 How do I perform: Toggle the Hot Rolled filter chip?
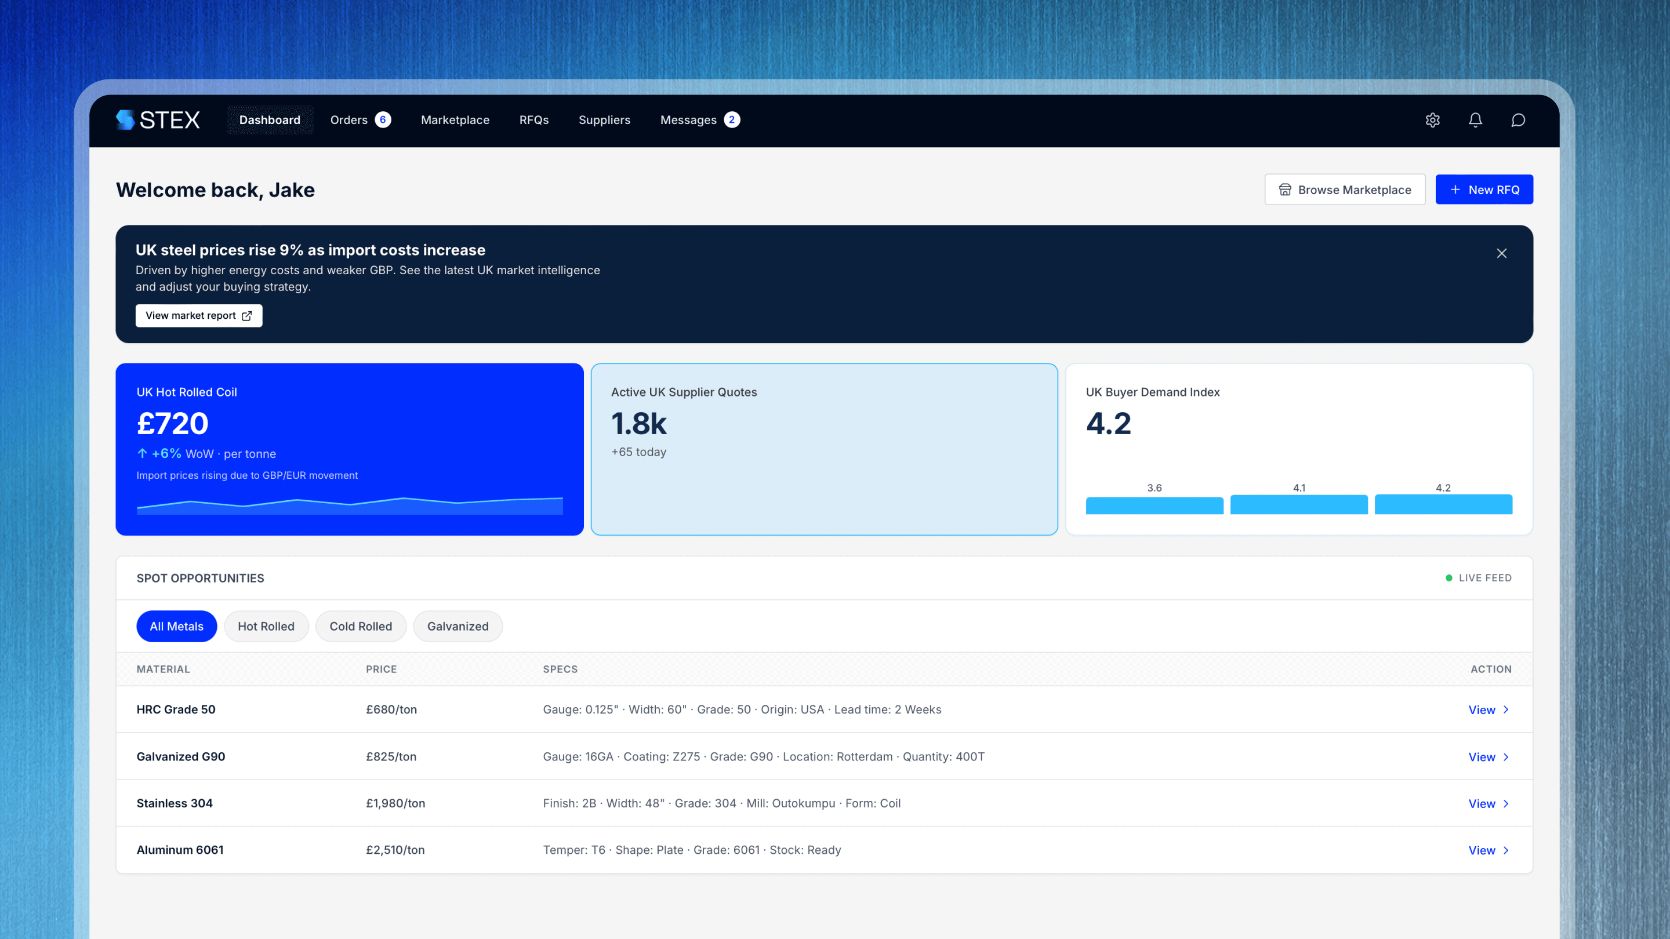click(266, 626)
